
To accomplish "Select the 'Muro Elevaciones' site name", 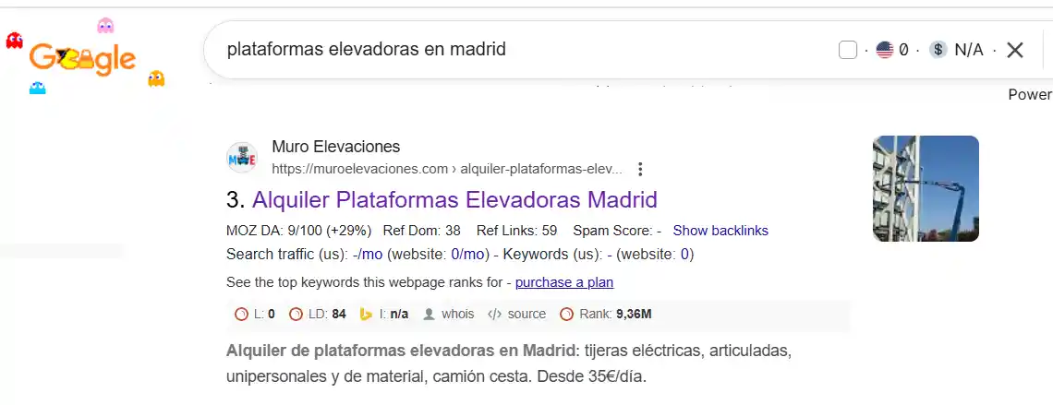I will click(x=336, y=146).
